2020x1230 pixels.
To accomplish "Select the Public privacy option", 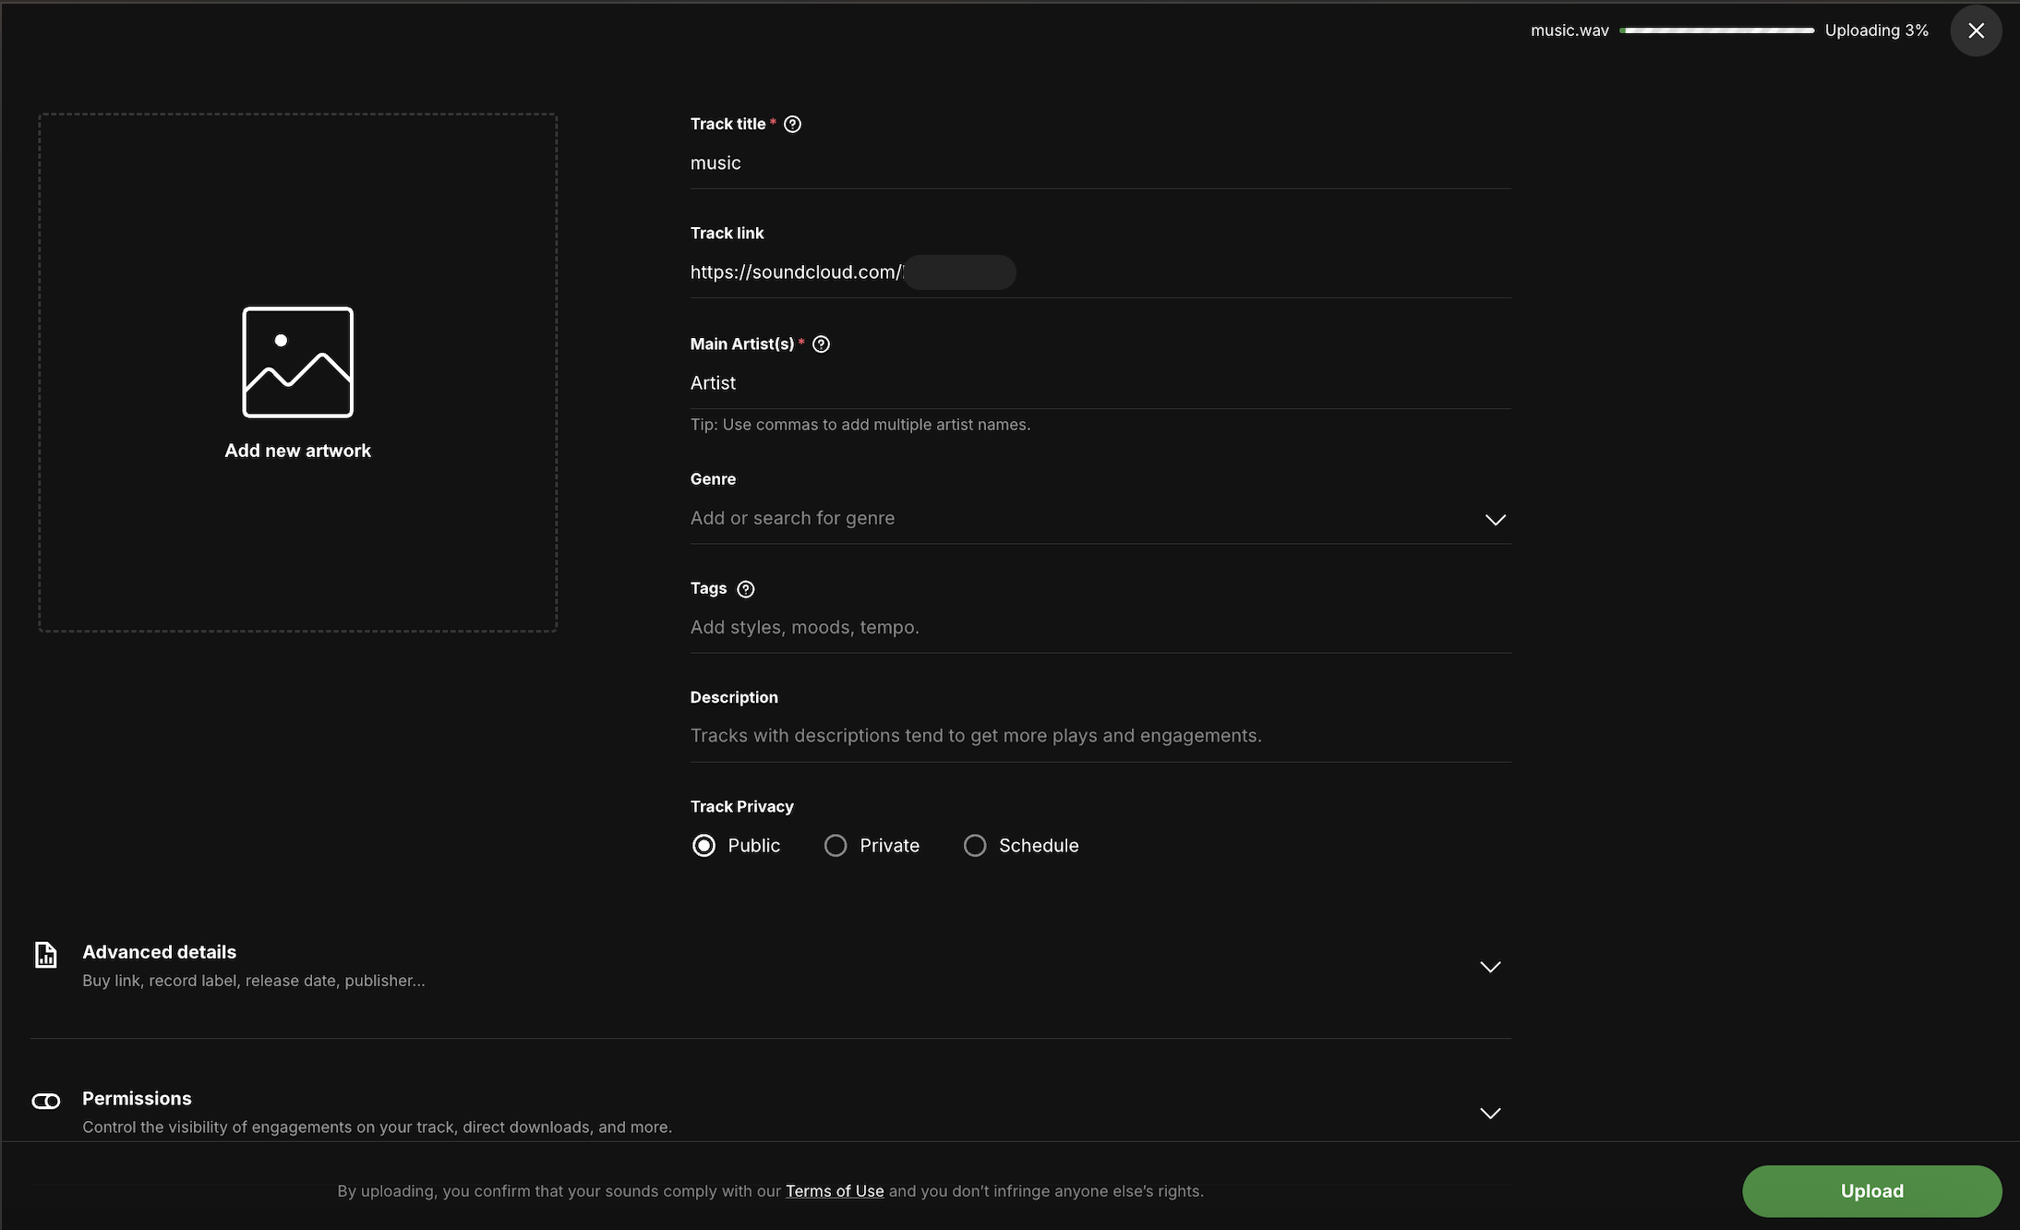I will (703, 845).
